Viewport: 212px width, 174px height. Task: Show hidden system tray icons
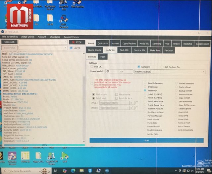pos(176,171)
